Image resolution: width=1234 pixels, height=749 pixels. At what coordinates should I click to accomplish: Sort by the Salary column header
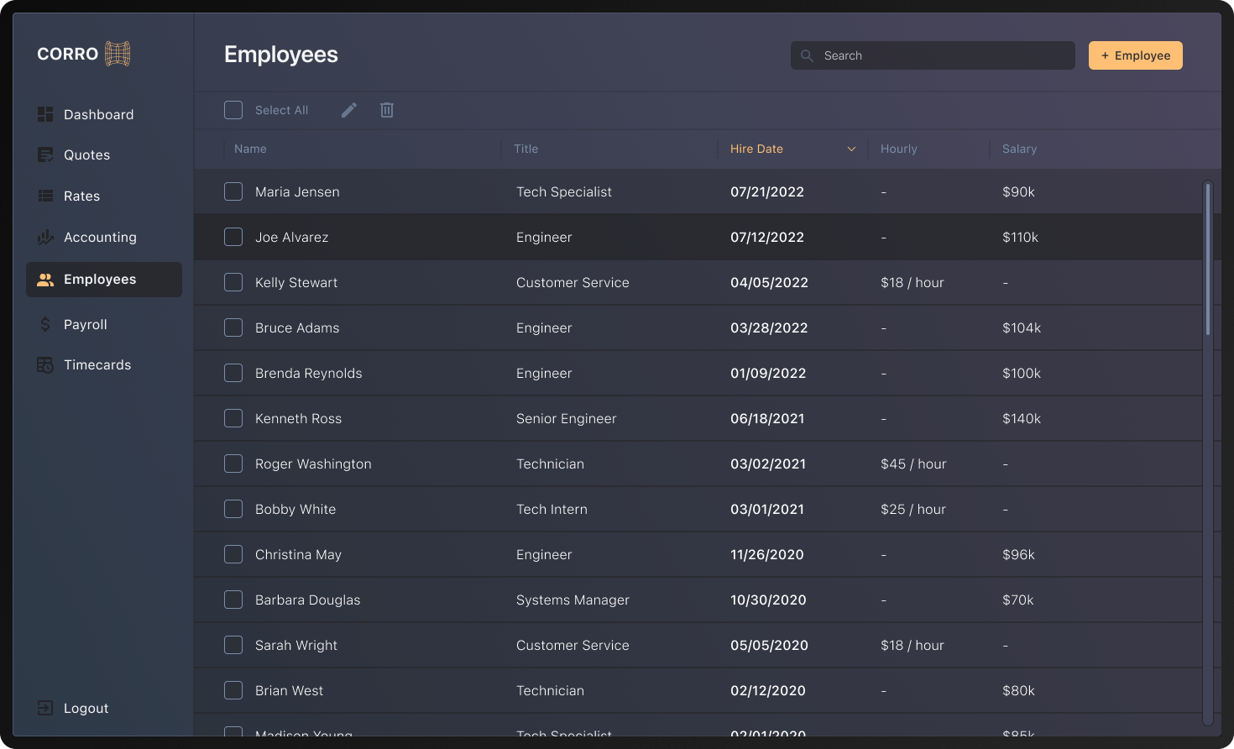[1019, 149]
